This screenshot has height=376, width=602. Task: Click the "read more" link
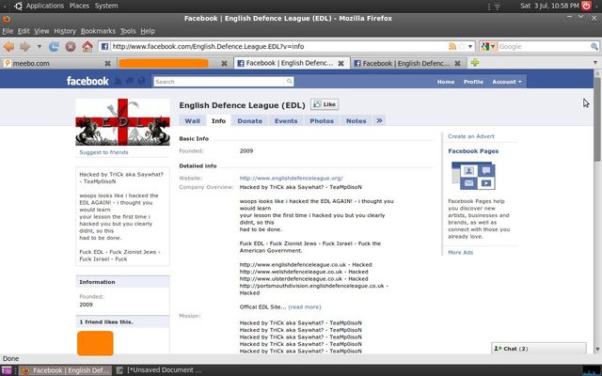click(x=304, y=306)
